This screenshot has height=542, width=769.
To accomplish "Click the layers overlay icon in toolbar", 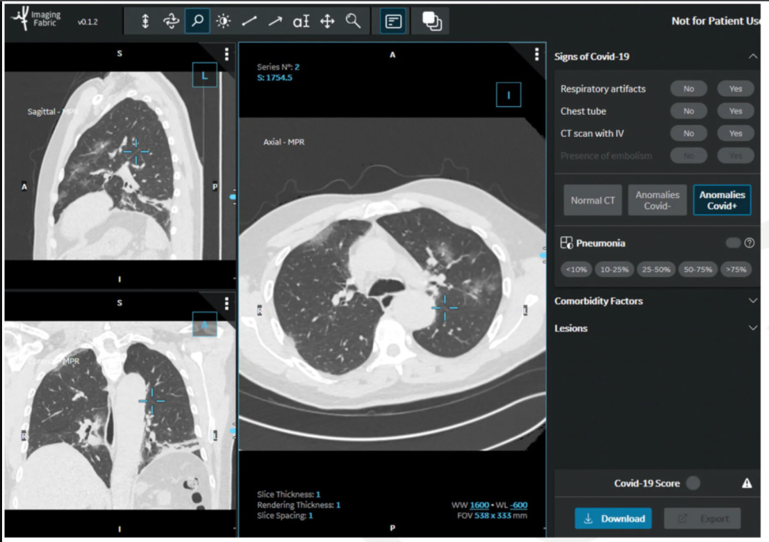I will coord(431,22).
